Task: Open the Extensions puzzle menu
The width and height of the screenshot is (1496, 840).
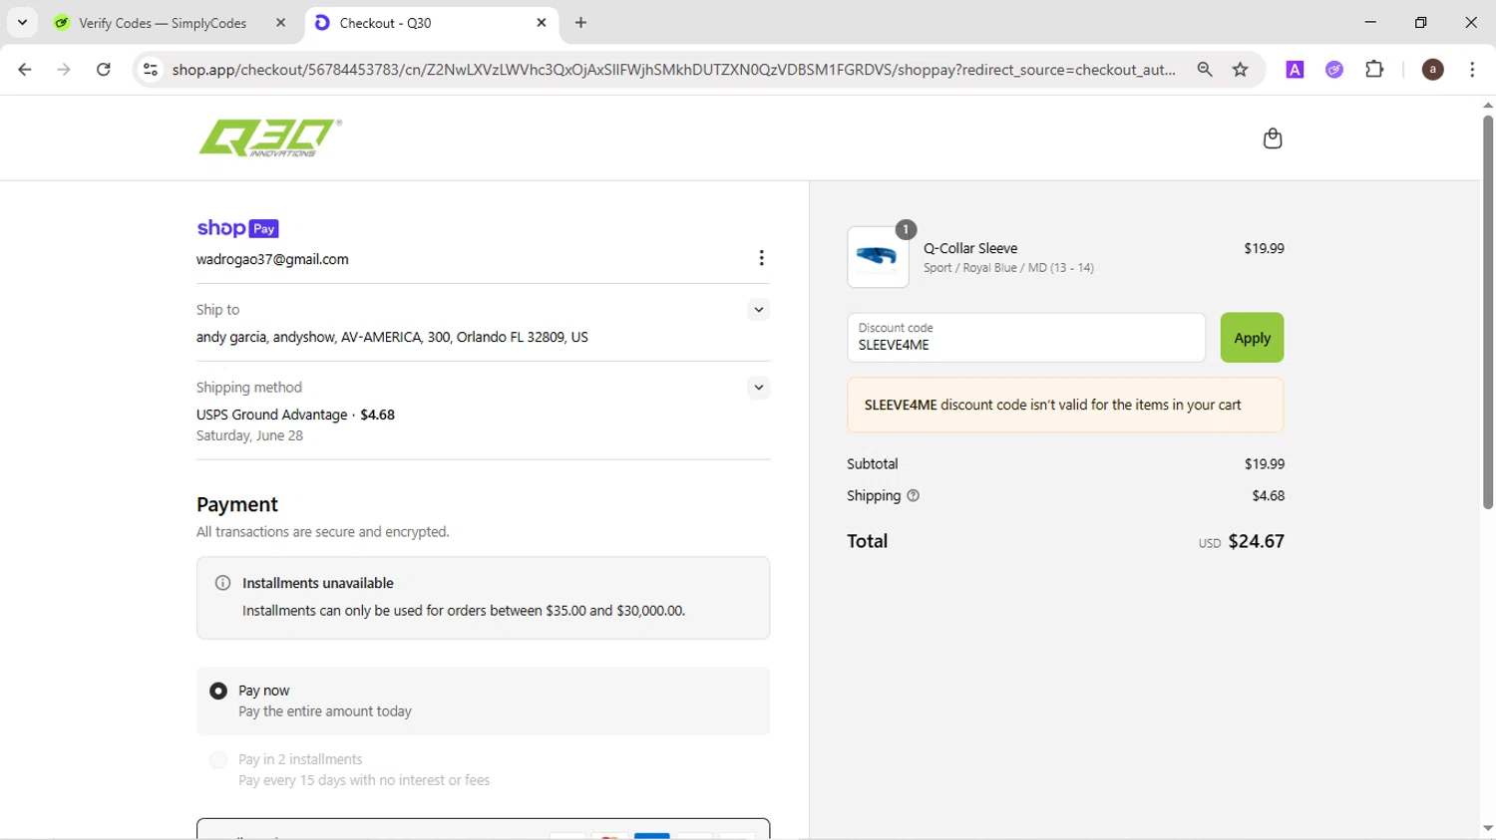Action: [x=1374, y=70]
